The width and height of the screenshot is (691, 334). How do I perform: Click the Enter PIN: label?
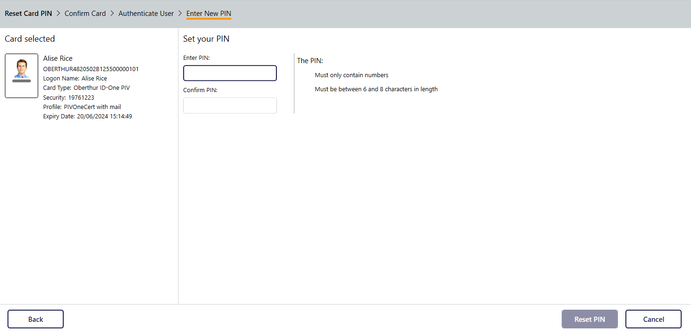[x=196, y=58]
